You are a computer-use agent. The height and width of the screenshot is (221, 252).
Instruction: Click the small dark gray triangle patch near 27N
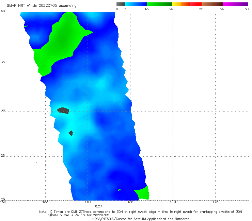71,133
